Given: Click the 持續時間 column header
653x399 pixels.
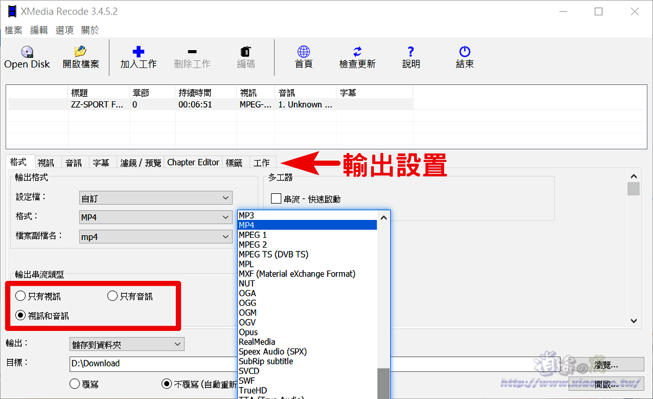Looking at the screenshot, I should tap(206, 93).
